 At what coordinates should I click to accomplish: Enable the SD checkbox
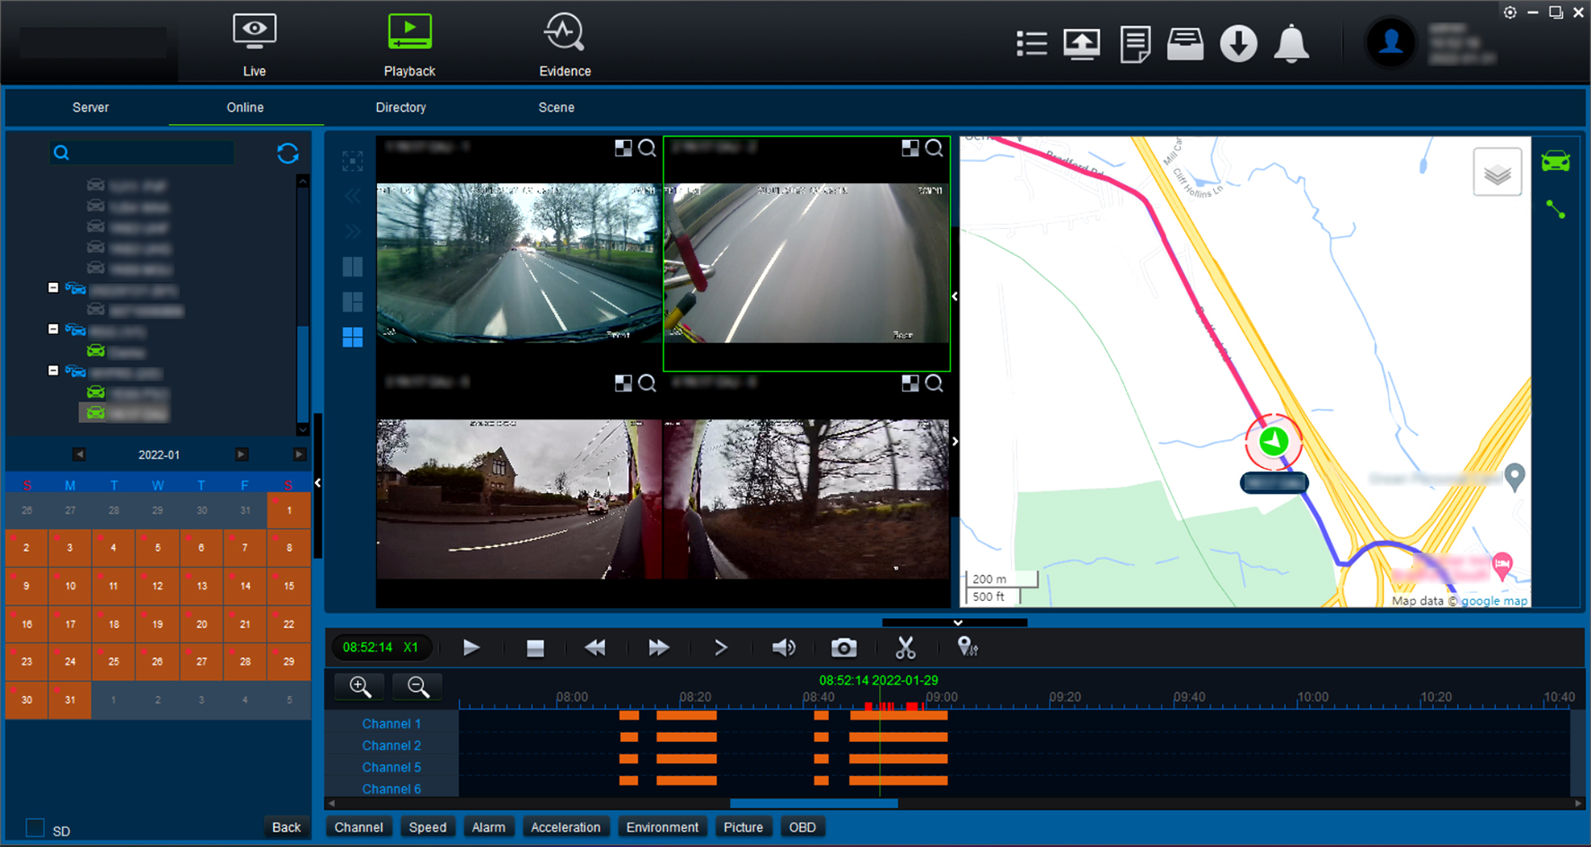click(36, 827)
